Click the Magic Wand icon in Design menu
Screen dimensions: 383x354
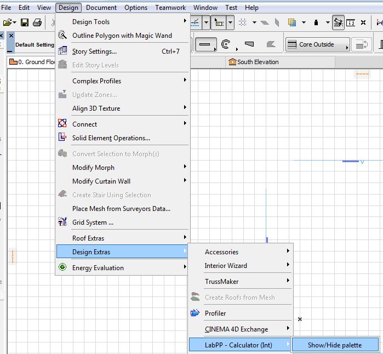click(62, 35)
